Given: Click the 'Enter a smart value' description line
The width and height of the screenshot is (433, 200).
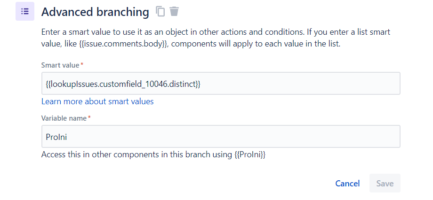Looking at the screenshot, I should tap(216, 32).
